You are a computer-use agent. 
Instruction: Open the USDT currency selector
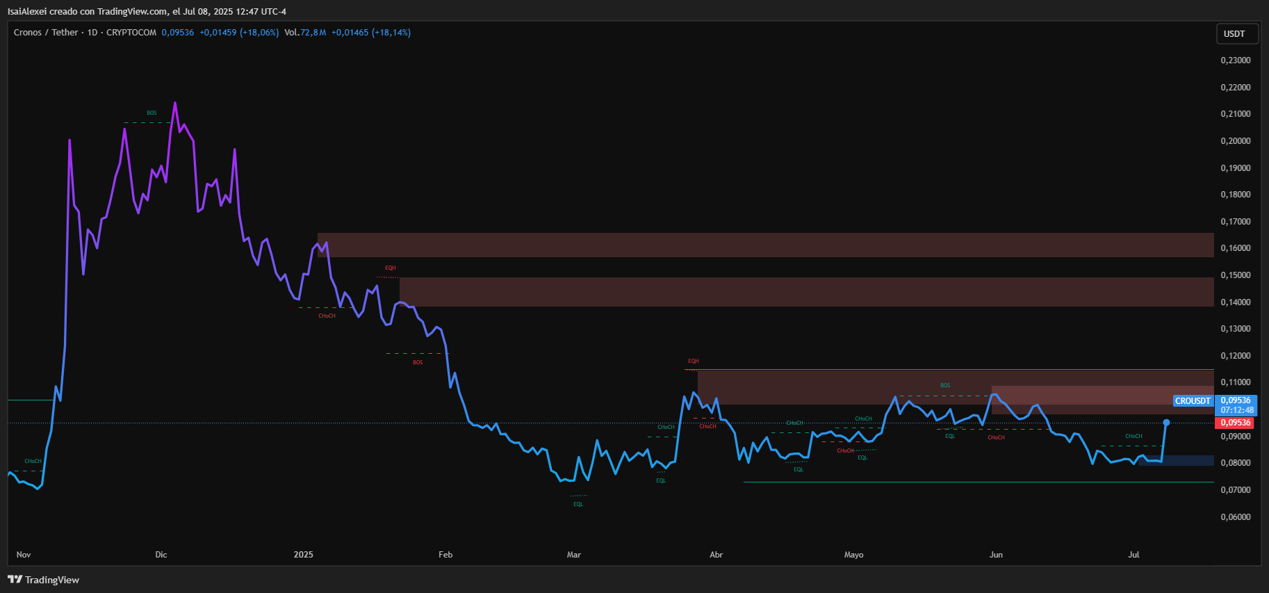click(1237, 33)
